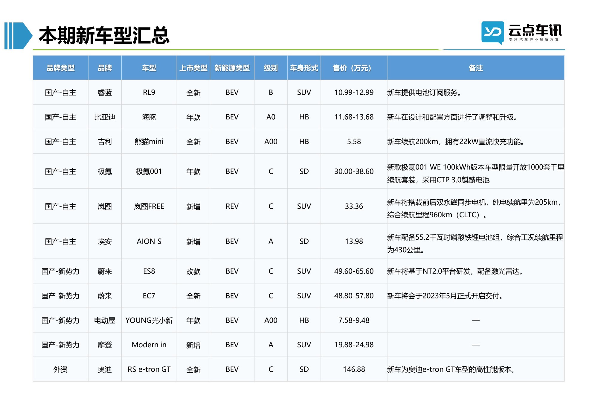The image size is (598, 399).
Task: Select the note about 2023年5月正式开启交付
Action: (445, 296)
